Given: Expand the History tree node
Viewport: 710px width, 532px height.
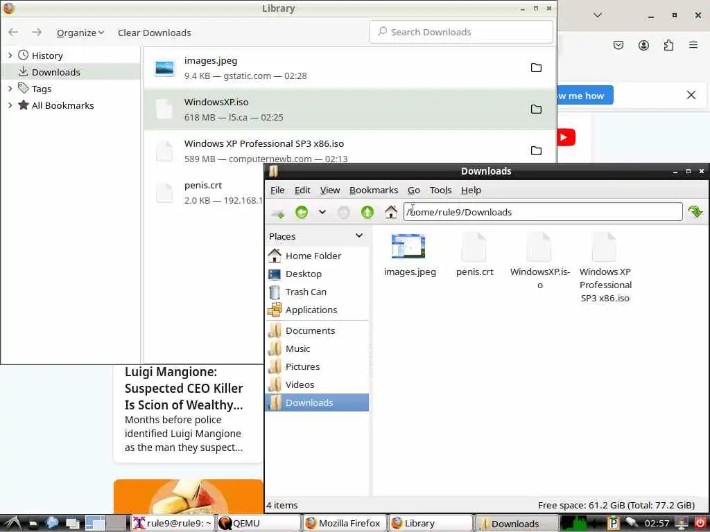Looking at the screenshot, I should [10, 55].
